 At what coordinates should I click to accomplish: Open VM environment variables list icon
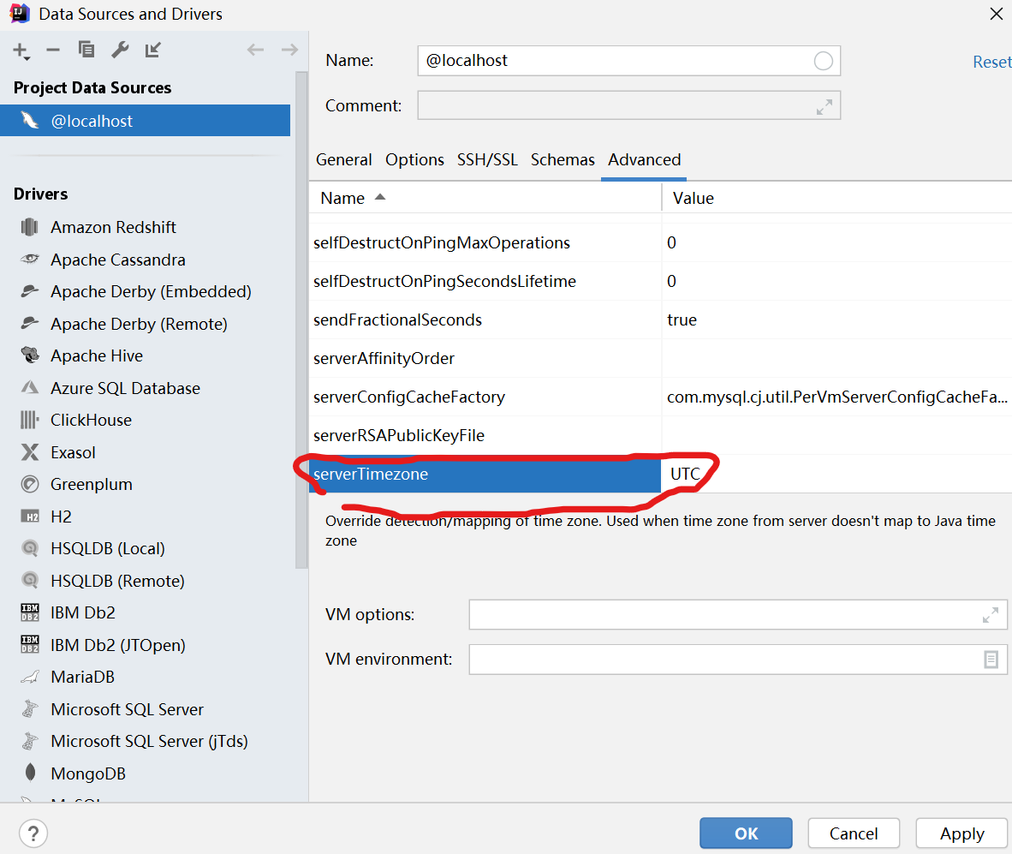pyautogui.click(x=991, y=659)
